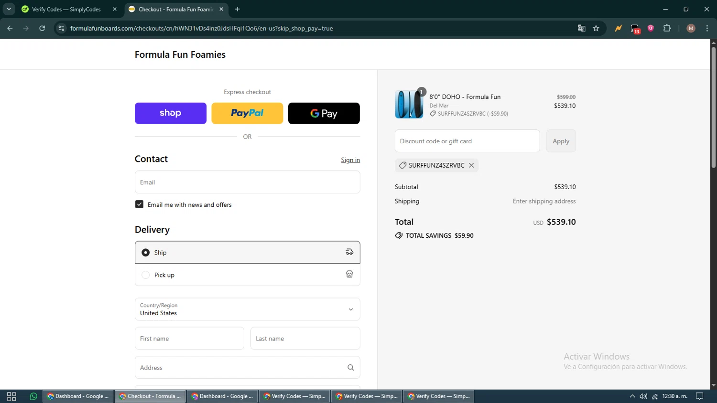Click the Address field

click(x=247, y=367)
